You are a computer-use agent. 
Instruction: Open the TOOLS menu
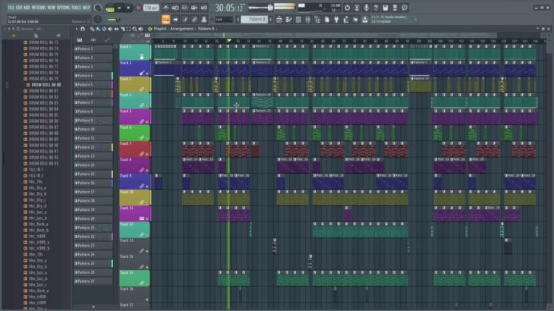tap(76, 8)
